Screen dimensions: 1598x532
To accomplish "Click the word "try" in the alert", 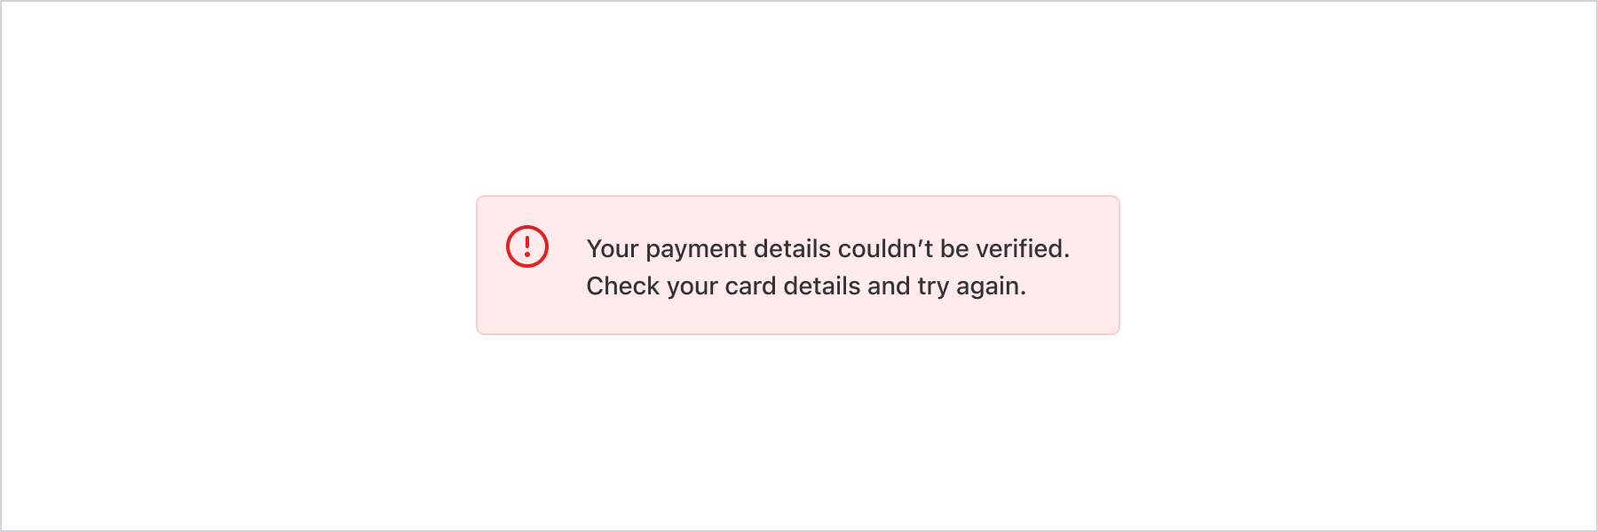I will coord(933,286).
